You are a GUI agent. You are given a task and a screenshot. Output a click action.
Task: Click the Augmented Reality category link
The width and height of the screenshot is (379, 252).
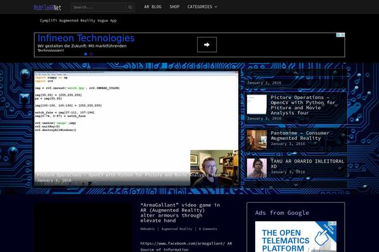click(177, 229)
